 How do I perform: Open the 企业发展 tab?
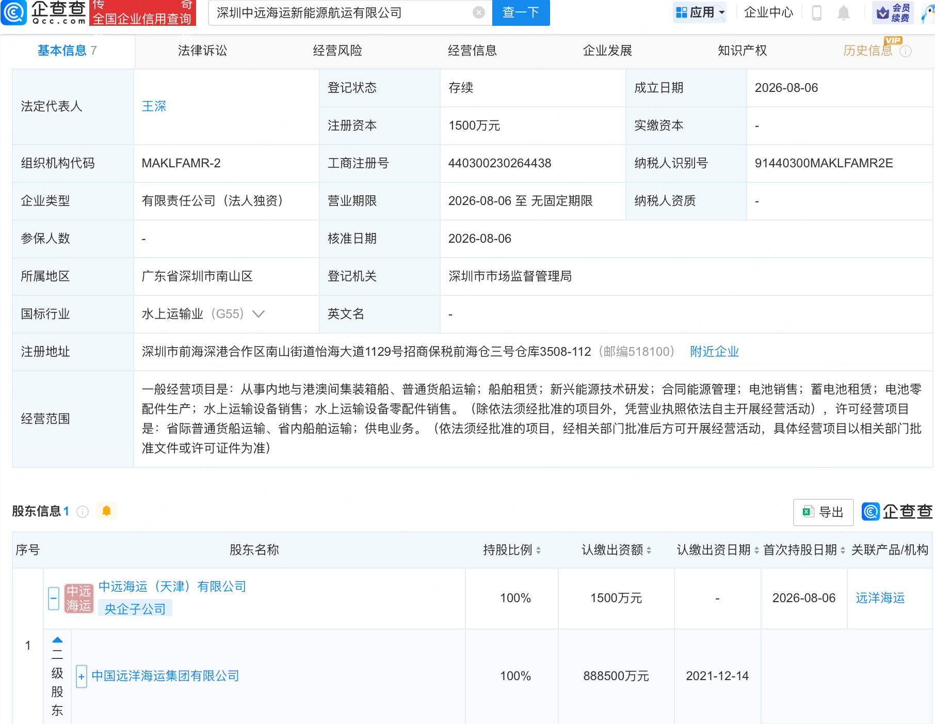[607, 51]
